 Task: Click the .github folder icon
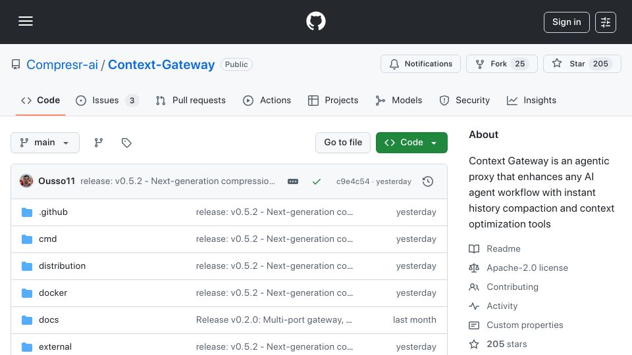click(27, 212)
